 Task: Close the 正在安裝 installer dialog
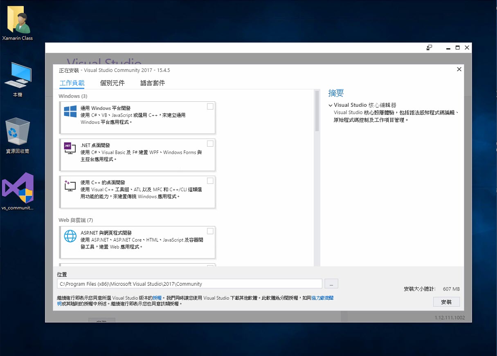[459, 69]
